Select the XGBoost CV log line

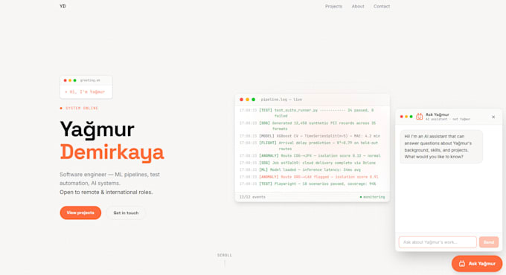coord(310,136)
